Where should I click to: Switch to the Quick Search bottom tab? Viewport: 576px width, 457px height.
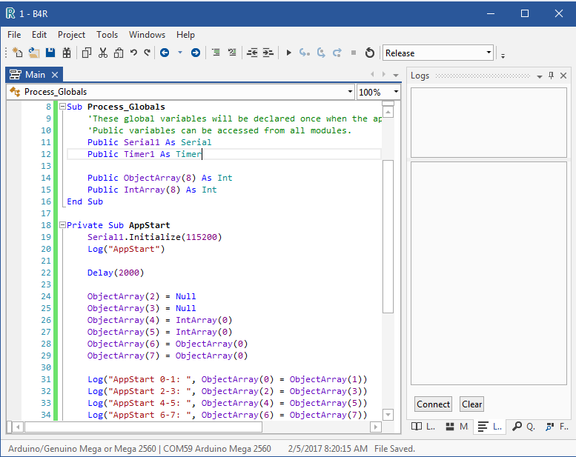pos(523,427)
